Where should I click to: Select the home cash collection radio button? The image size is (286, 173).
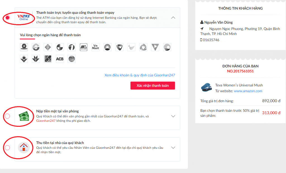[7, 148]
